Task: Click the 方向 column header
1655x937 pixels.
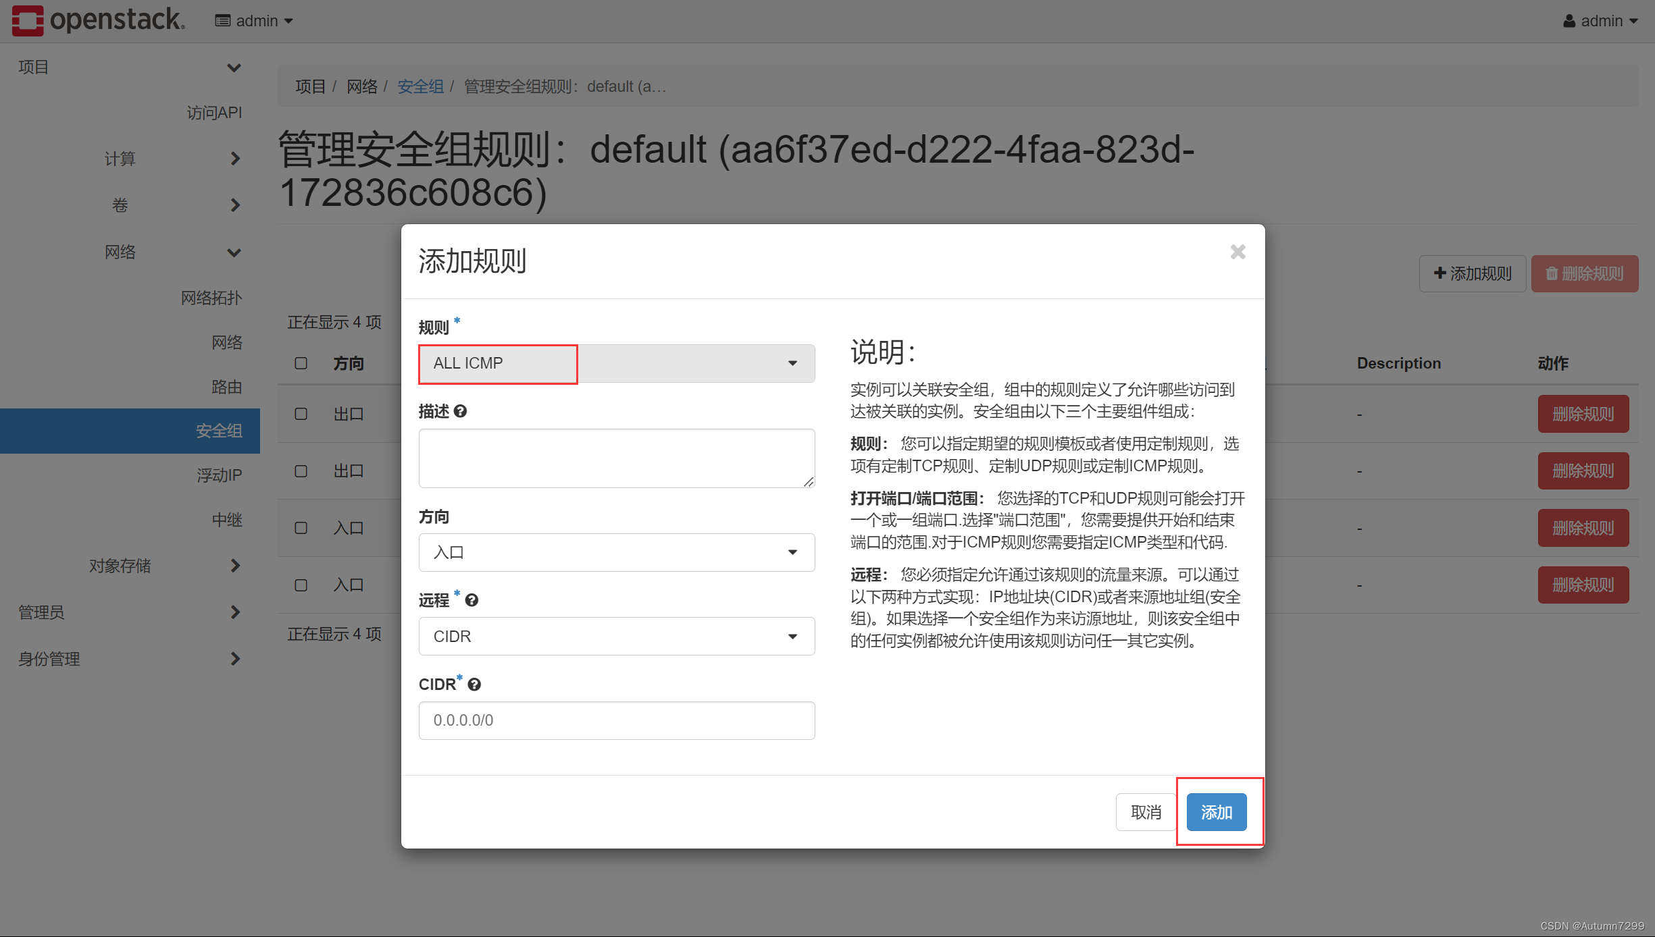Action: pos(349,363)
